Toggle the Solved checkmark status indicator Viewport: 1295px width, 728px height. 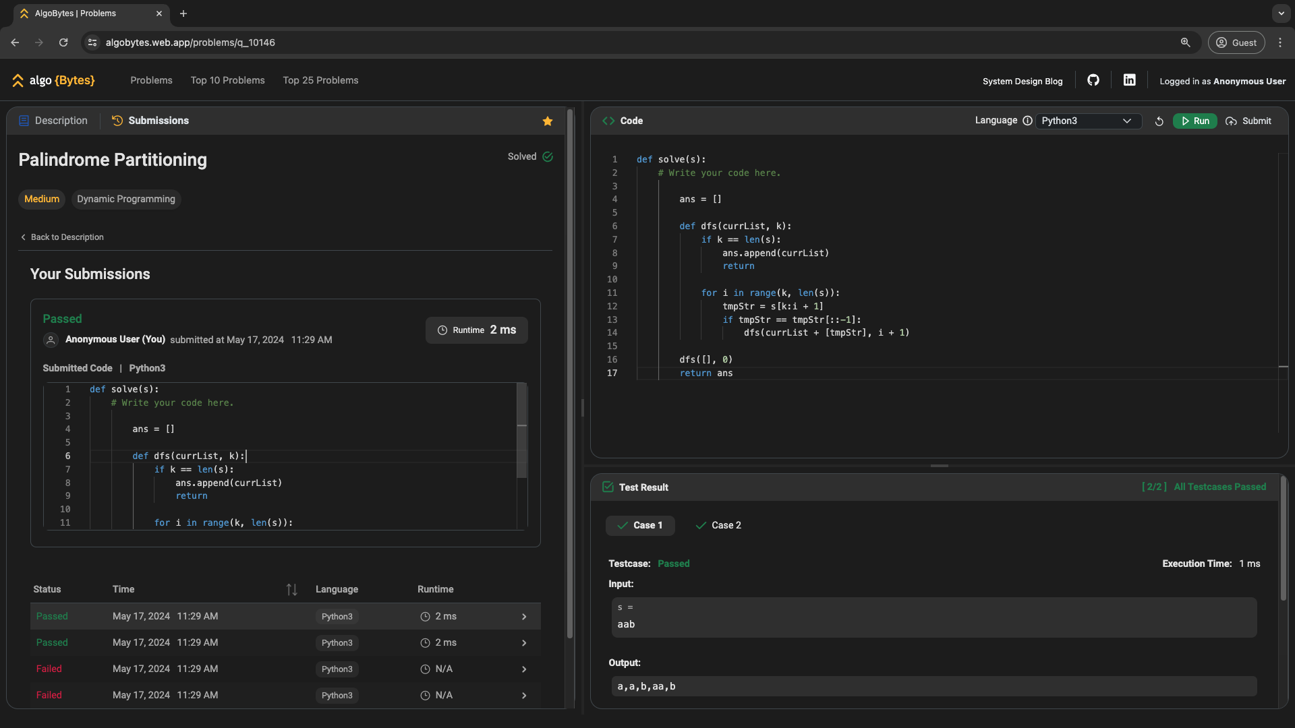point(549,156)
